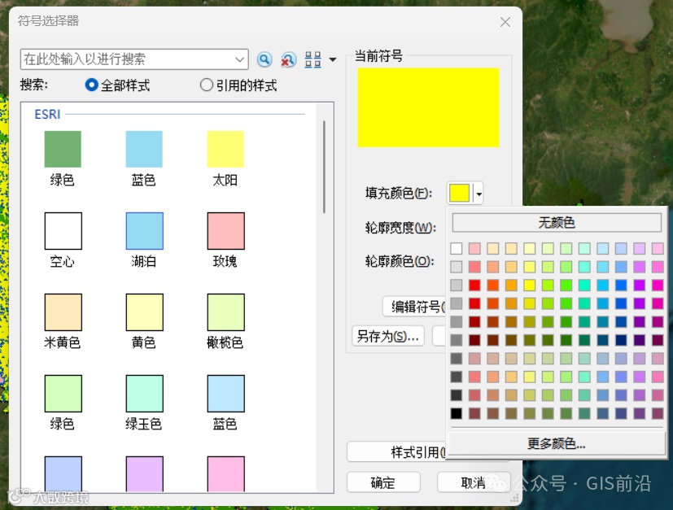
Task: Choose the 玫瑰 symbol
Action: [x=225, y=231]
